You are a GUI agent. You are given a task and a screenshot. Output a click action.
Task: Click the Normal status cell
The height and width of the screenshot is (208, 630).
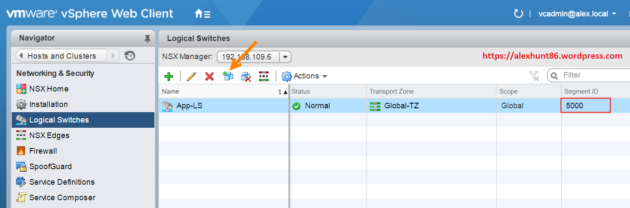pyautogui.click(x=328, y=106)
